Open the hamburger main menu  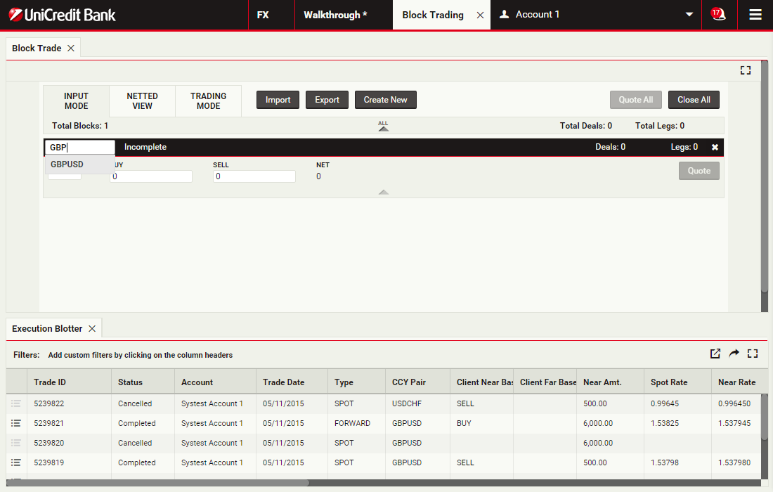[x=755, y=15]
